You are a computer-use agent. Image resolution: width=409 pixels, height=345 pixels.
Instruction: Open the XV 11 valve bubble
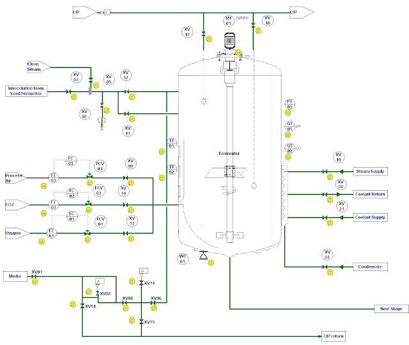132,221
